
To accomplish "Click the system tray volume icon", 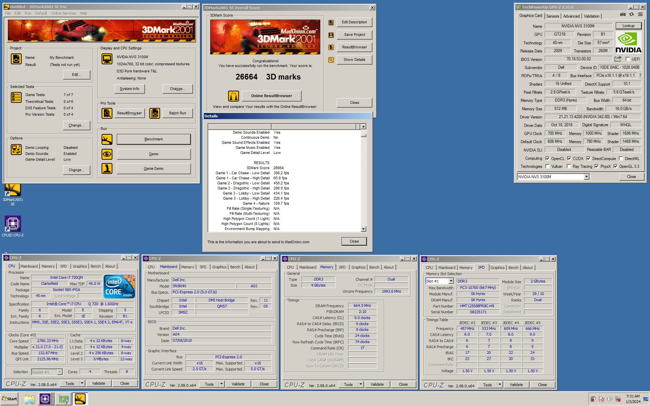I will tap(609, 399).
